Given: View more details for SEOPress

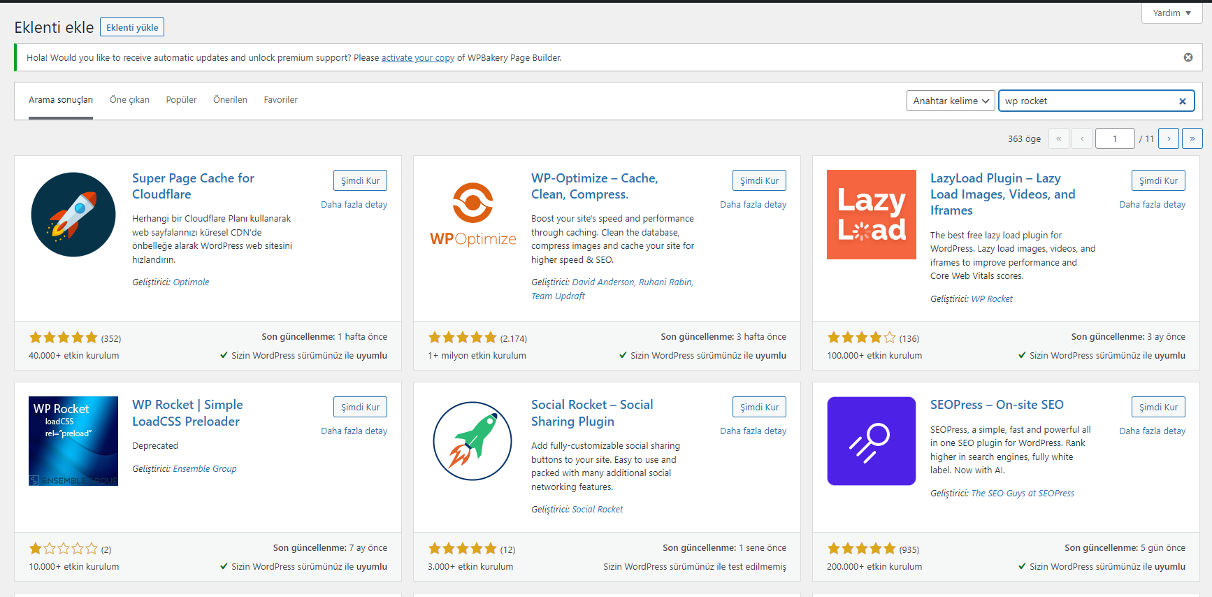Looking at the screenshot, I should [1152, 431].
